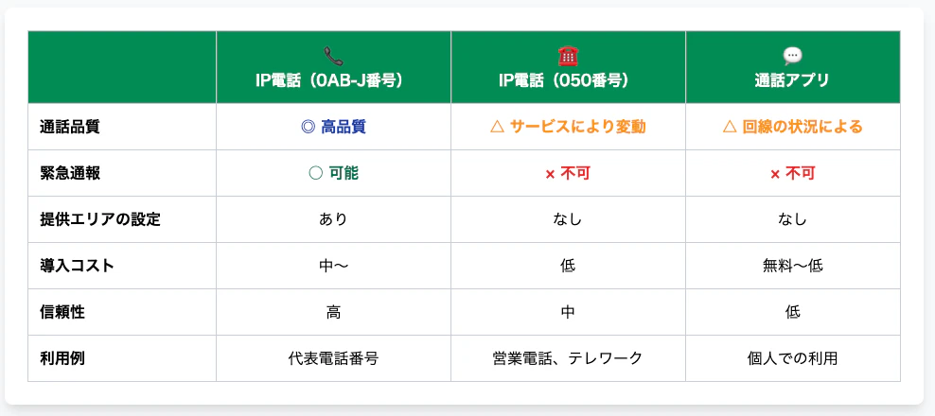Click the green ○ 可能 cell

coord(333,173)
